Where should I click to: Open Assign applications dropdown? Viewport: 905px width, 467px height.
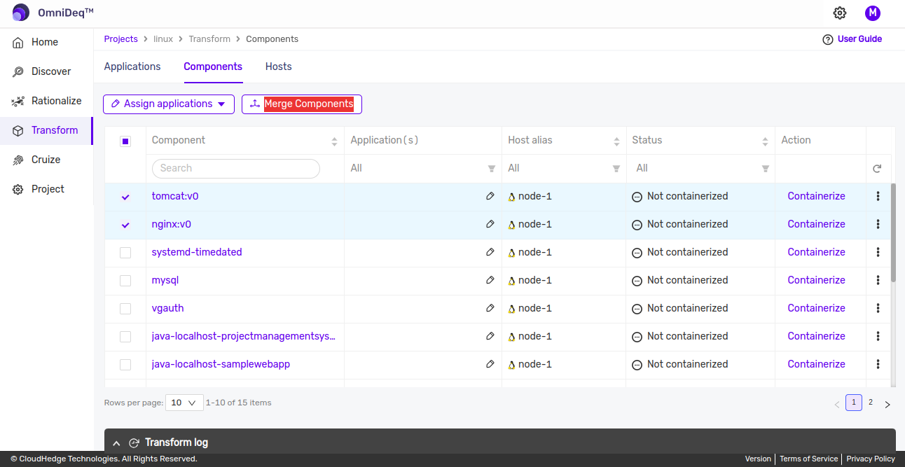pyautogui.click(x=169, y=104)
